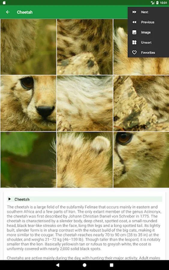This screenshot has width=169, height=270.
Task: Select puzzle tile with green leaf
Action: (28, 160)
